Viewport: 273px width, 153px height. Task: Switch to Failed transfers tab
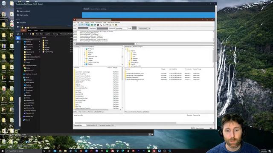coord(92,125)
